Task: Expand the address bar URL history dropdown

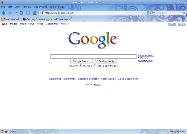Action: (144, 13)
